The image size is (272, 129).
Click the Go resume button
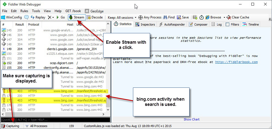[61, 17]
